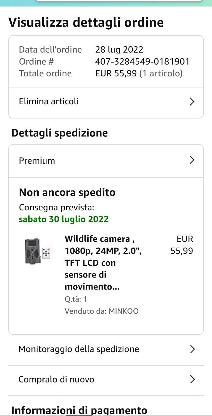212x416 pixels.
Task: Tap the Informazioni di pagamento heading
Action: point(79,410)
